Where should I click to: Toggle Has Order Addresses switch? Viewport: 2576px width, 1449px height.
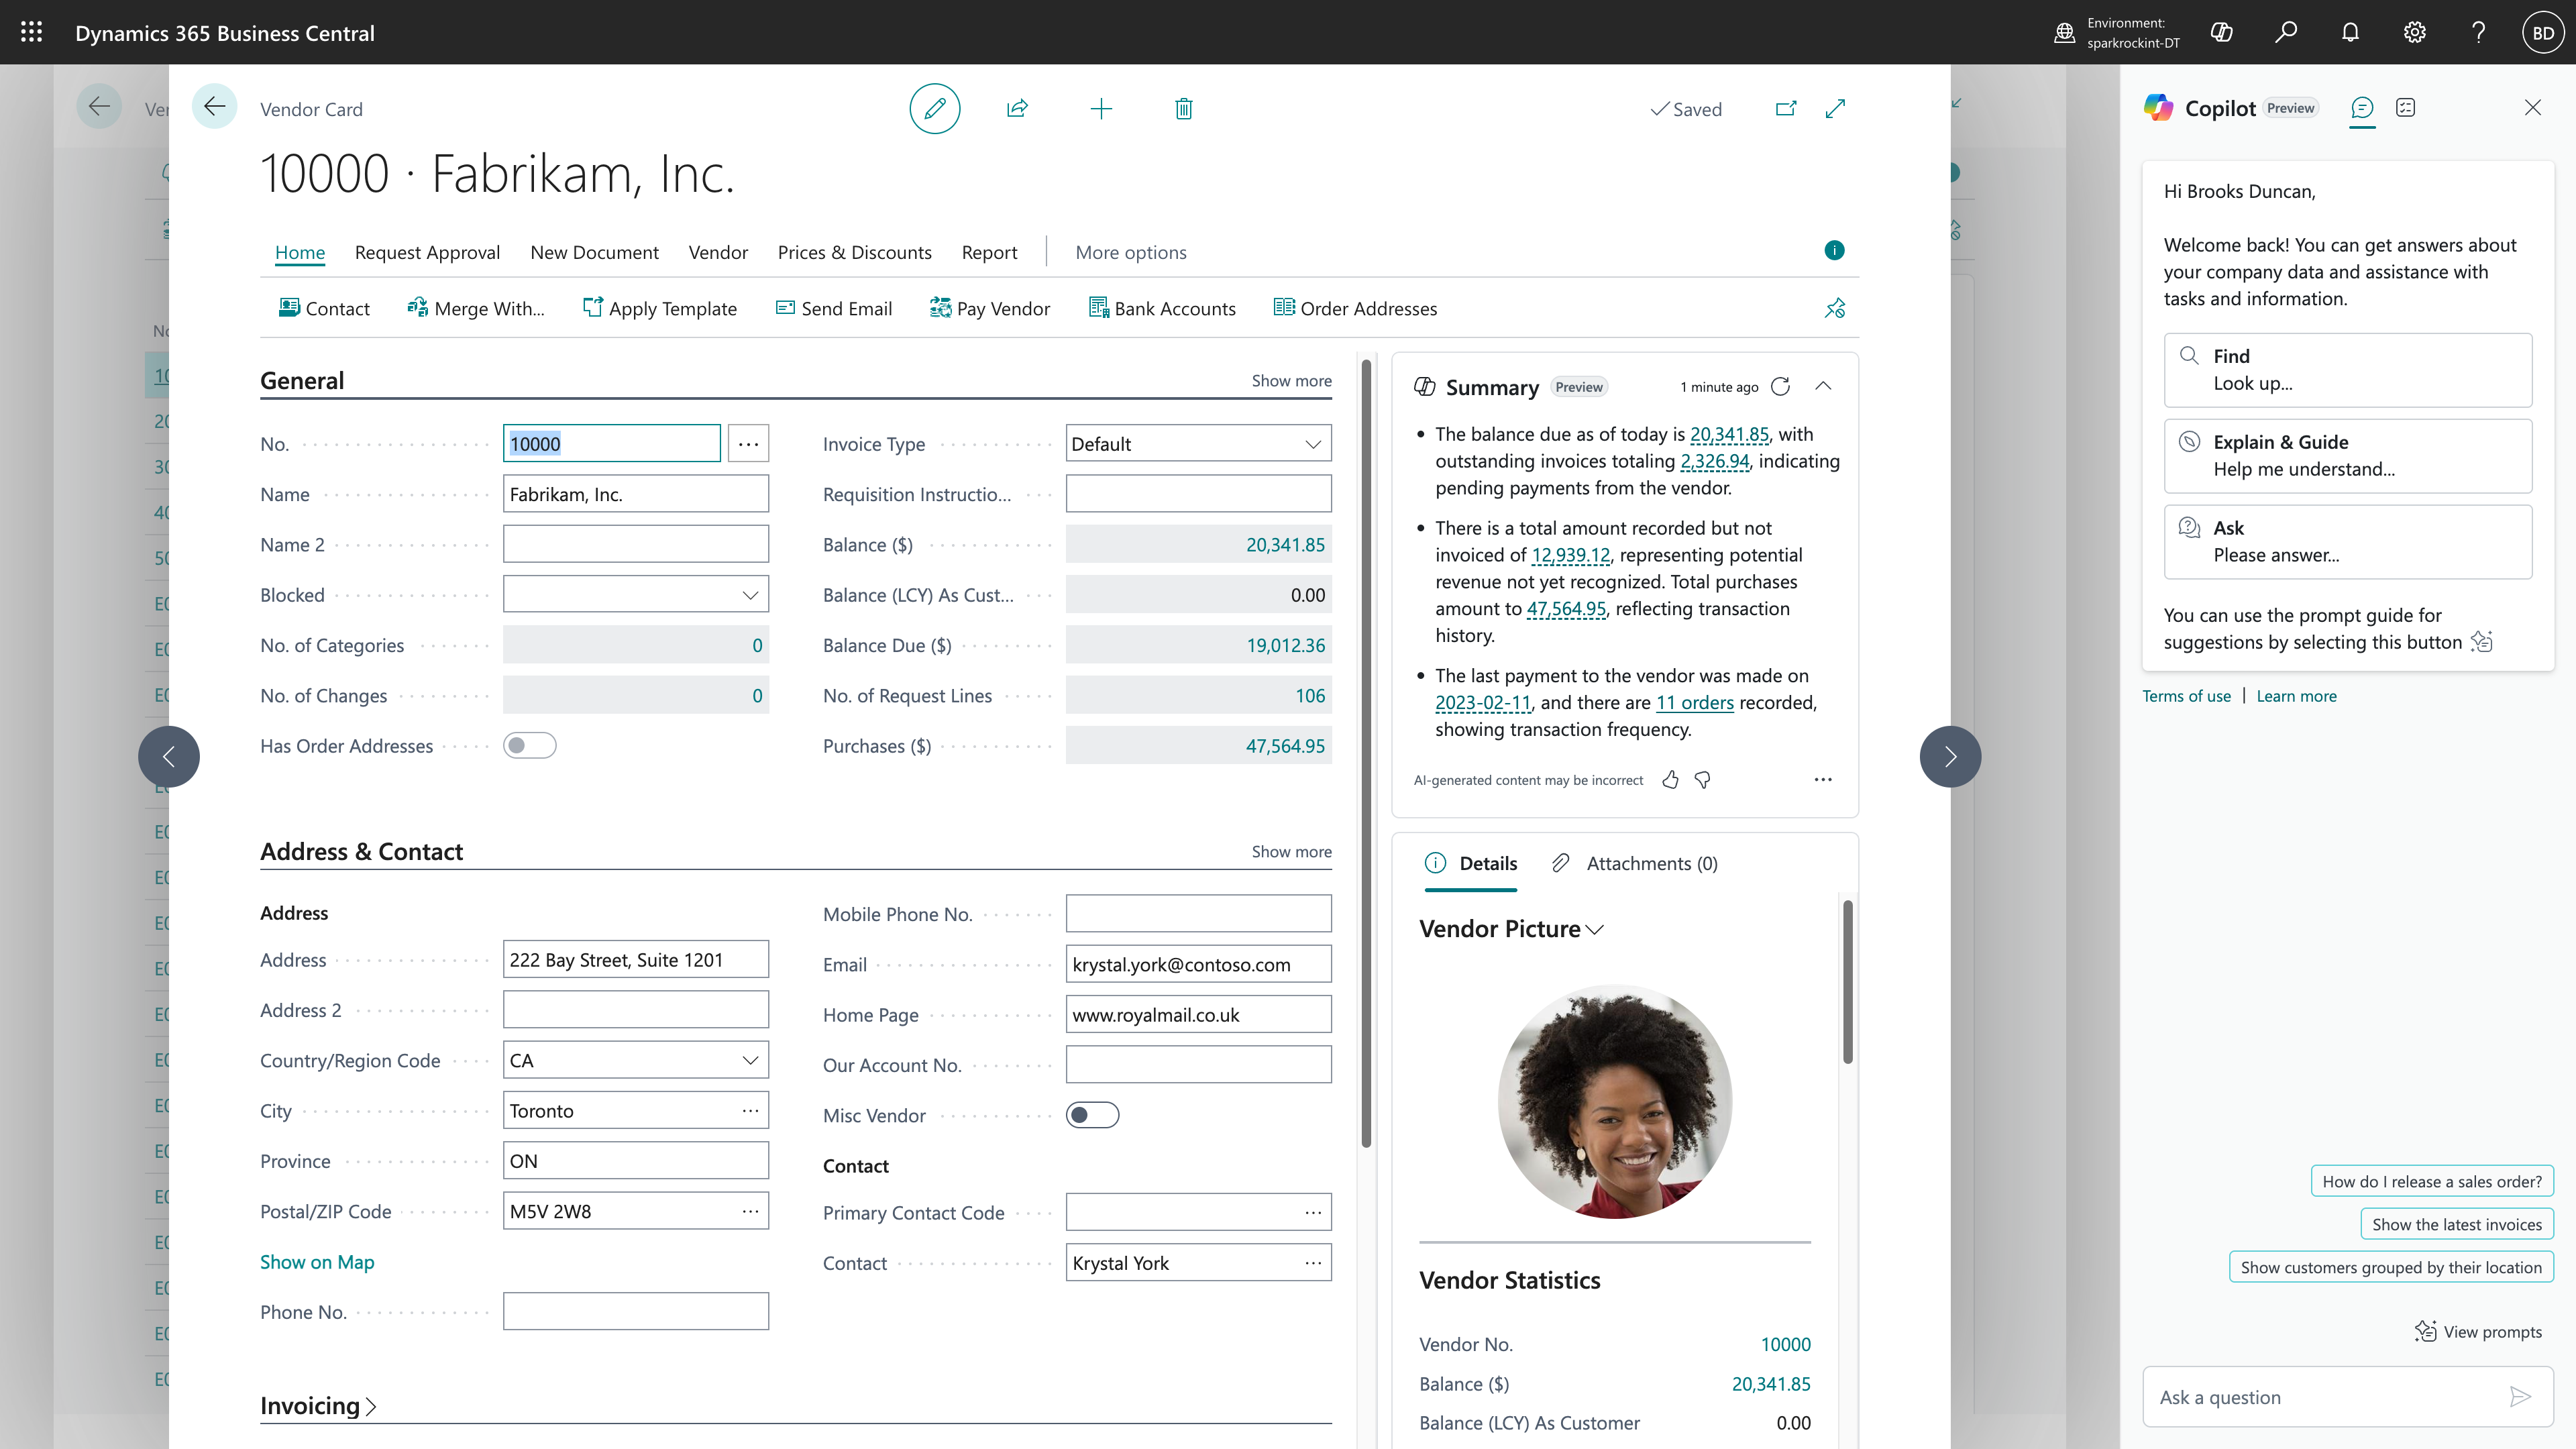tap(529, 746)
